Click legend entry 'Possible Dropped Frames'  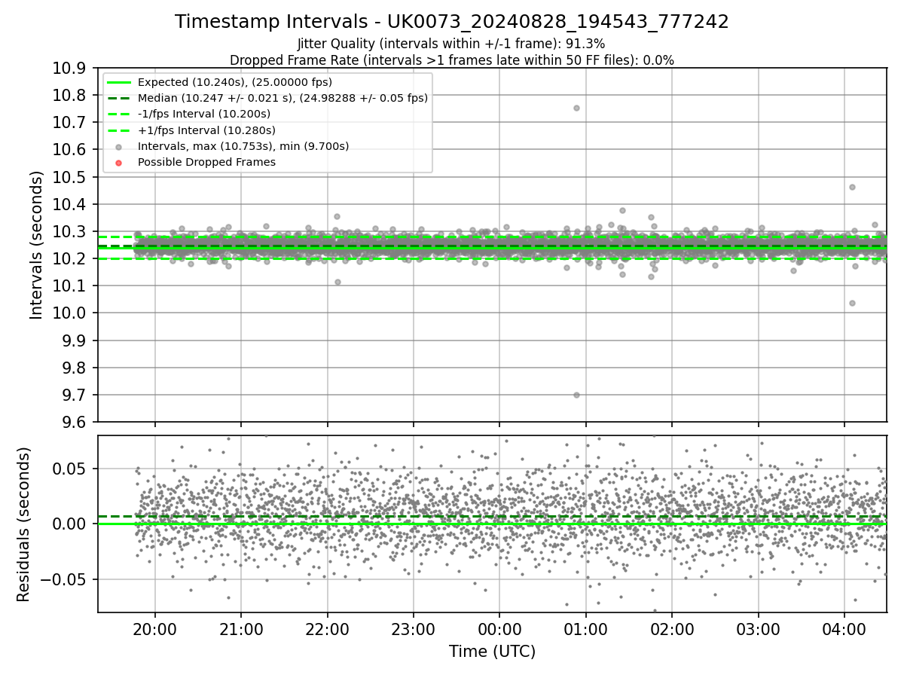(x=206, y=162)
